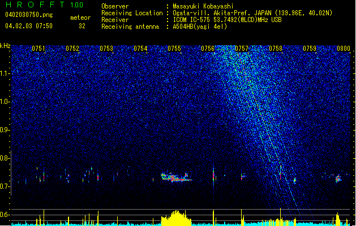The height and width of the screenshot is (226, 356).
Task: Click the 0755 time marker
Action: [x=174, y=49]
